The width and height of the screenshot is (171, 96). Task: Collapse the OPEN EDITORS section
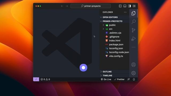pos(114,17)
